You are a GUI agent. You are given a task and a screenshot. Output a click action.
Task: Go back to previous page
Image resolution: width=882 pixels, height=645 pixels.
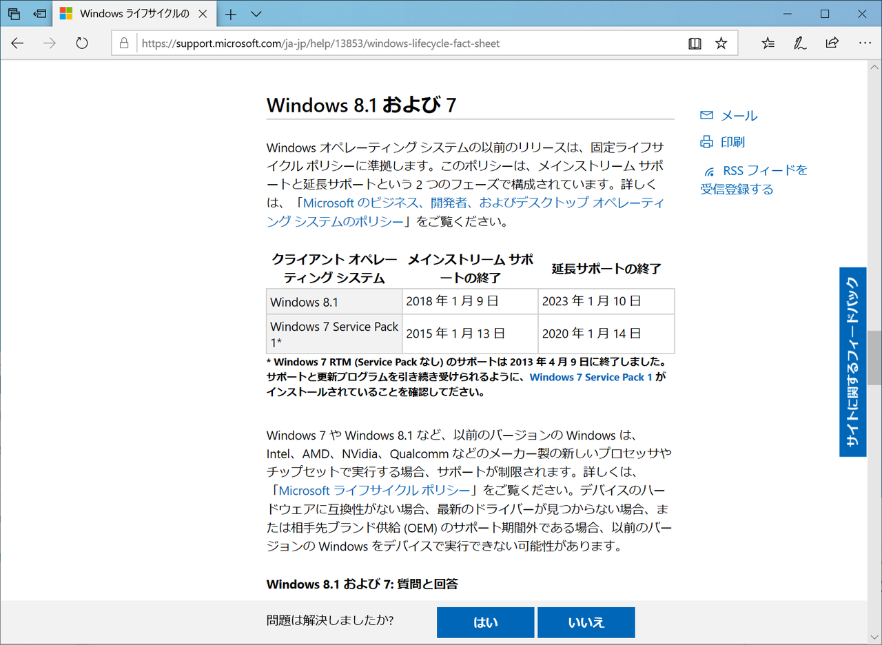[x=17, y=43]
